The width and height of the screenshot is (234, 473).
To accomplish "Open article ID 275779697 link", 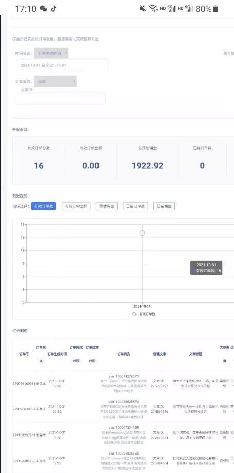I will tap(161, 383).
